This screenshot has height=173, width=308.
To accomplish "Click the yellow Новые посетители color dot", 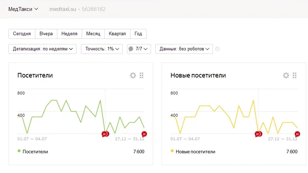I will pyautogui.click(x=172, y=151).
